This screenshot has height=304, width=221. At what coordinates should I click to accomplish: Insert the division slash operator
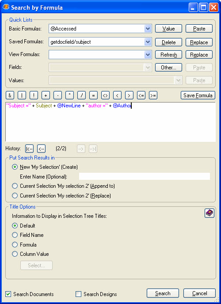[x=81, y=95]
